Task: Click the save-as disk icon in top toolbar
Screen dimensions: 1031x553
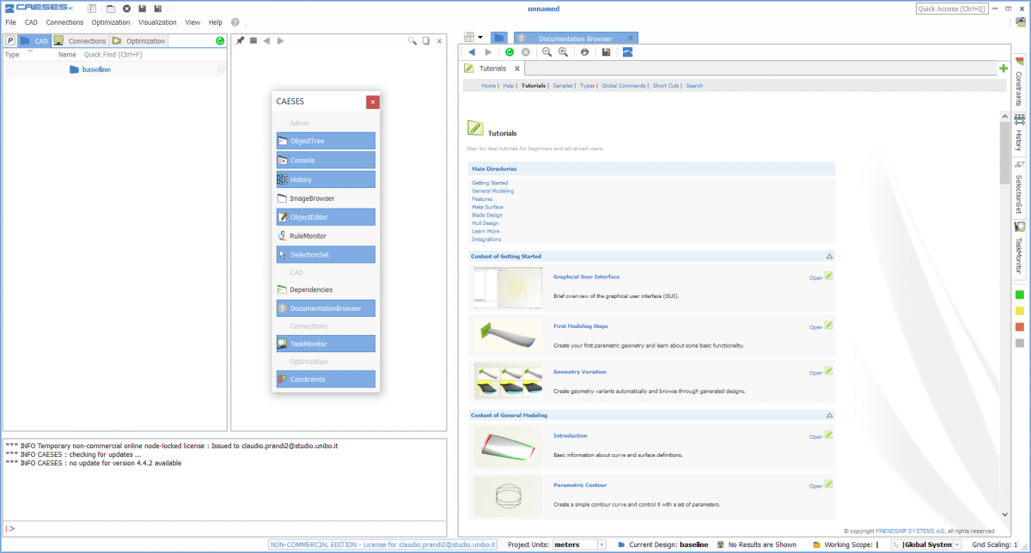Action: [157, 9]
